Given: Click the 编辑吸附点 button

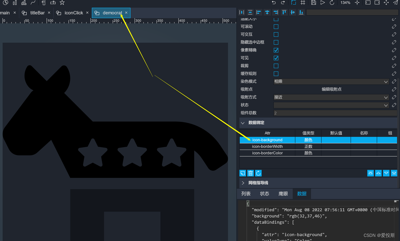Looking at the screenshot, I should click(332, 89).
